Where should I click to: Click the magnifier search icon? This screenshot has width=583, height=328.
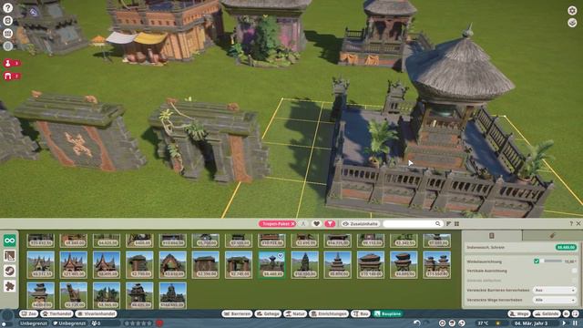click(x=437, y=223)
